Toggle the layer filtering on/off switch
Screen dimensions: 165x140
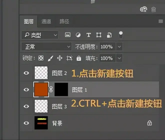coord(121,35)
